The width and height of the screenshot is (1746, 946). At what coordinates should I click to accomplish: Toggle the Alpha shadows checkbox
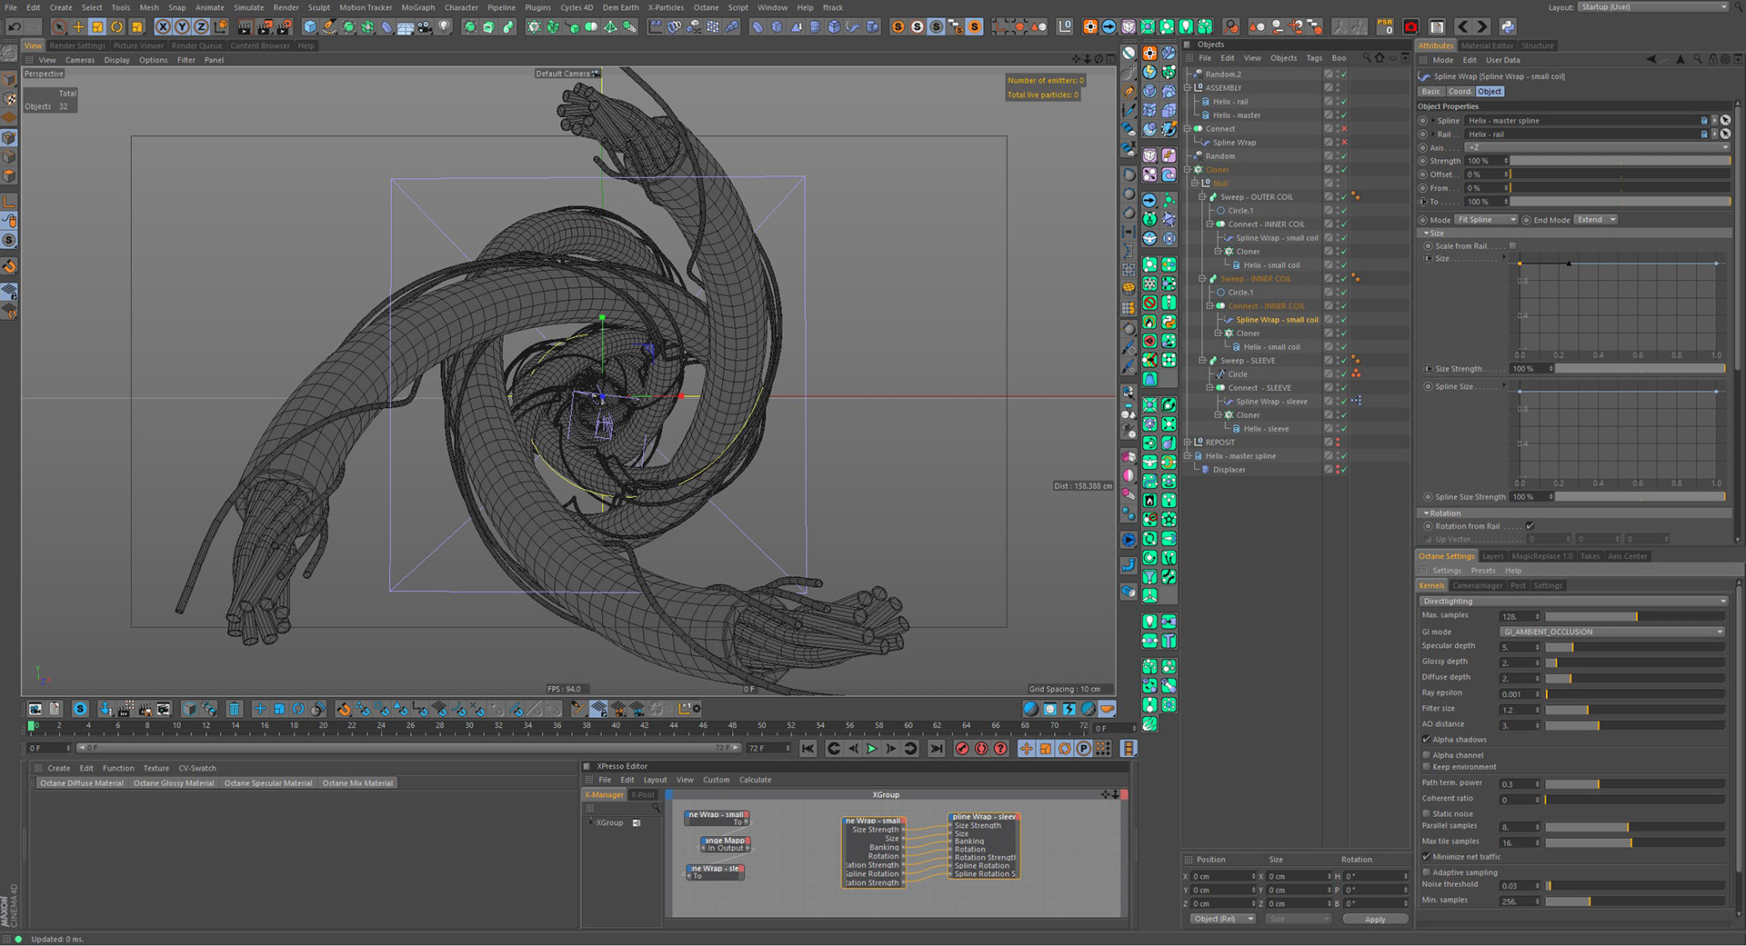click(x=1426, y=740)
